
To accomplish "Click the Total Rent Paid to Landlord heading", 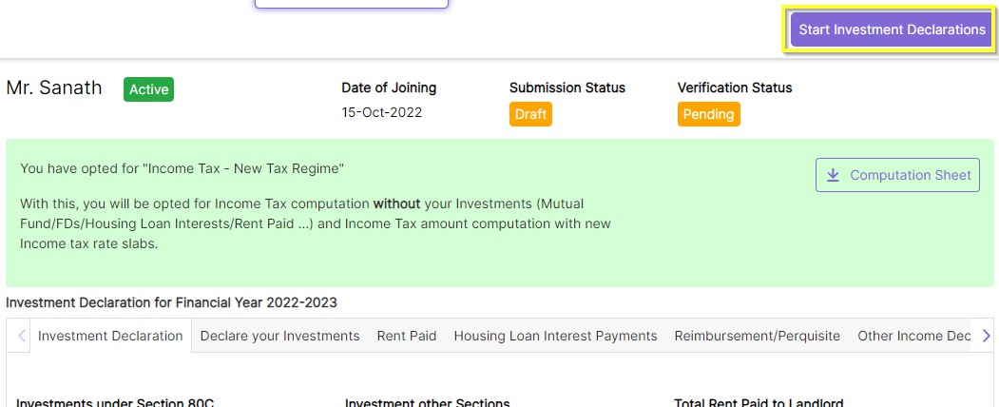I will click(759, 402).
